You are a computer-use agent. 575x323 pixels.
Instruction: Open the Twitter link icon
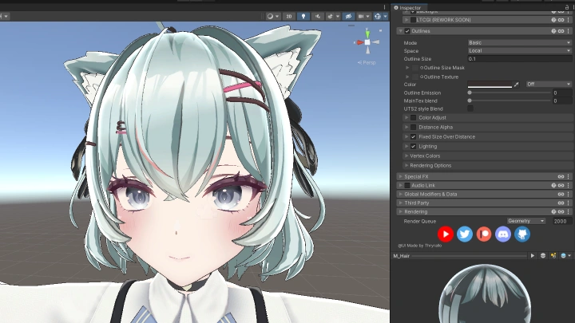(x=465, y=234)
